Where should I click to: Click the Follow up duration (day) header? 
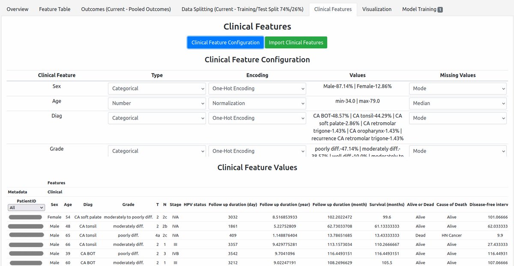click(x=233, y=204)
